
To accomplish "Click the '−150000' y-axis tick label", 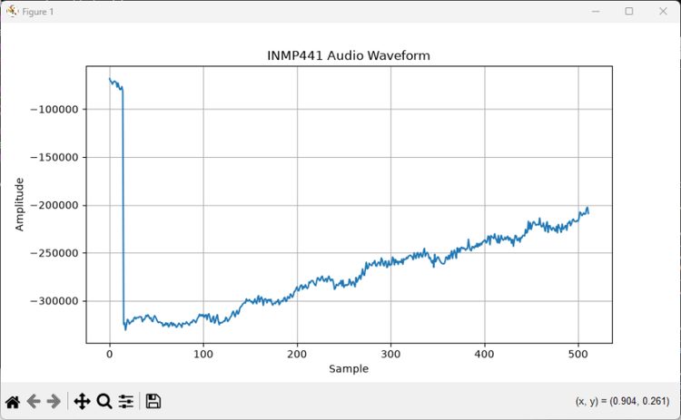I will coord(54,158).
